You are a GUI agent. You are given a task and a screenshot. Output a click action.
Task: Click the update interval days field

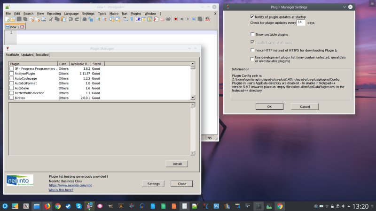point(301,23)
